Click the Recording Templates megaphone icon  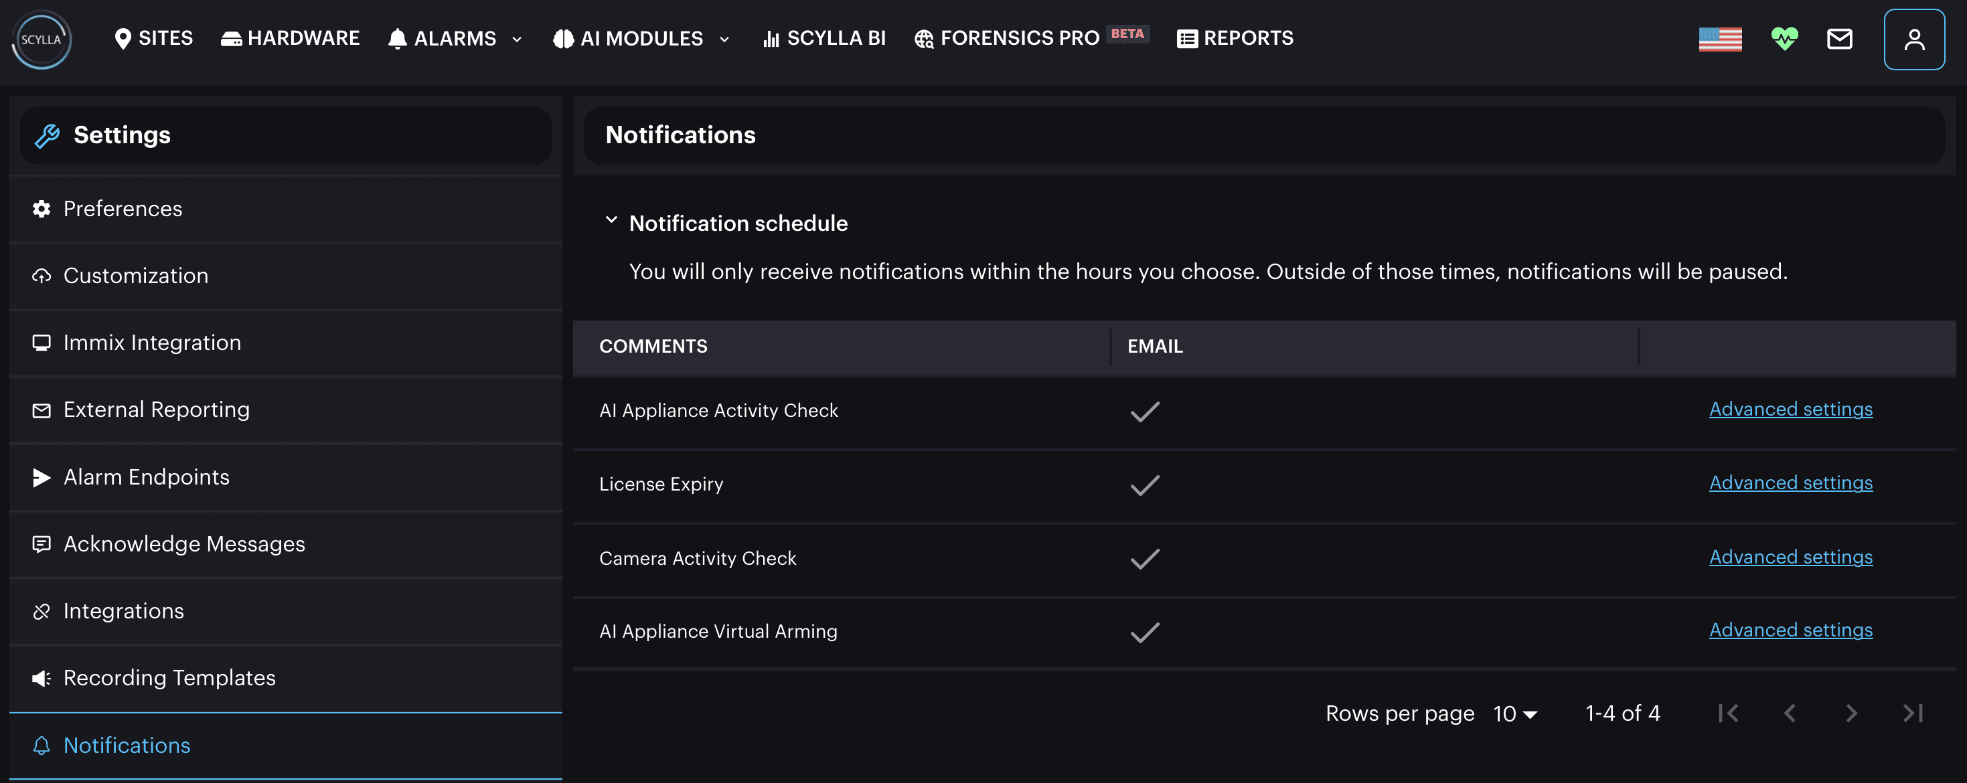point(42,679)
